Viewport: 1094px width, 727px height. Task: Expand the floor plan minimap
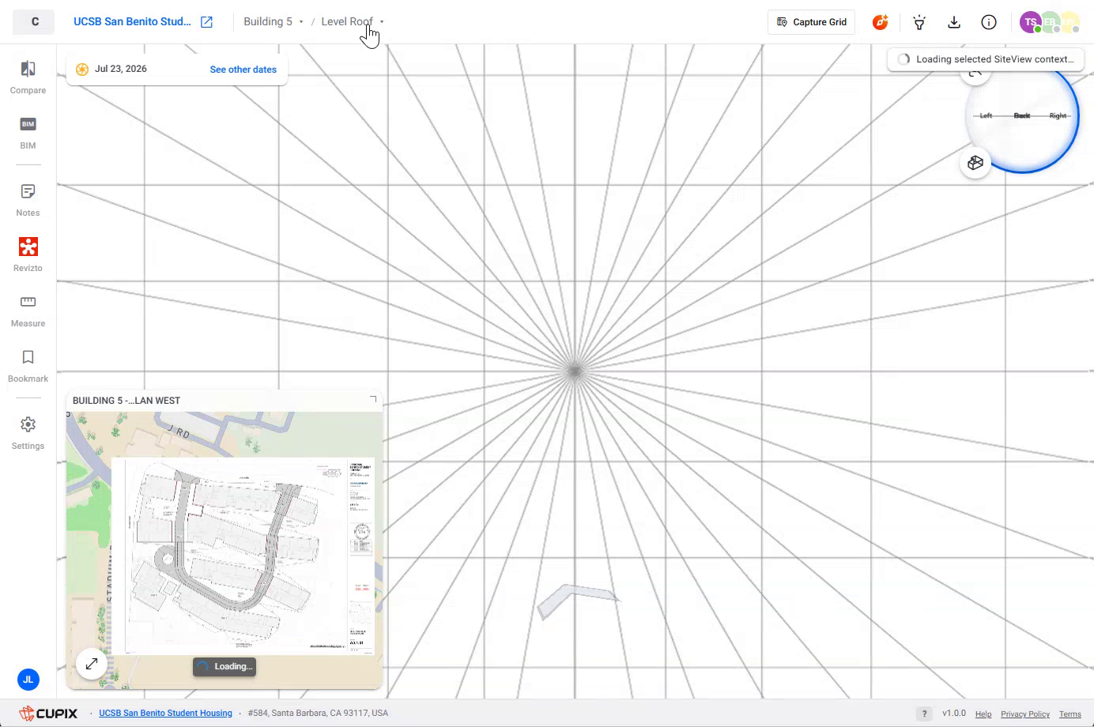[x=92, y=664]
